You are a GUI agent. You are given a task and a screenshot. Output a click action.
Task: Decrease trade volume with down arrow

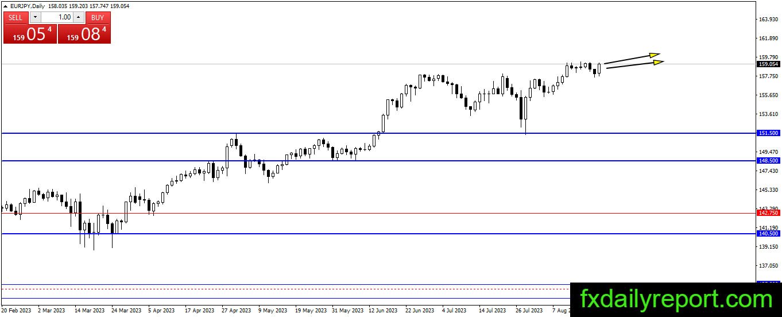(34, 17)
